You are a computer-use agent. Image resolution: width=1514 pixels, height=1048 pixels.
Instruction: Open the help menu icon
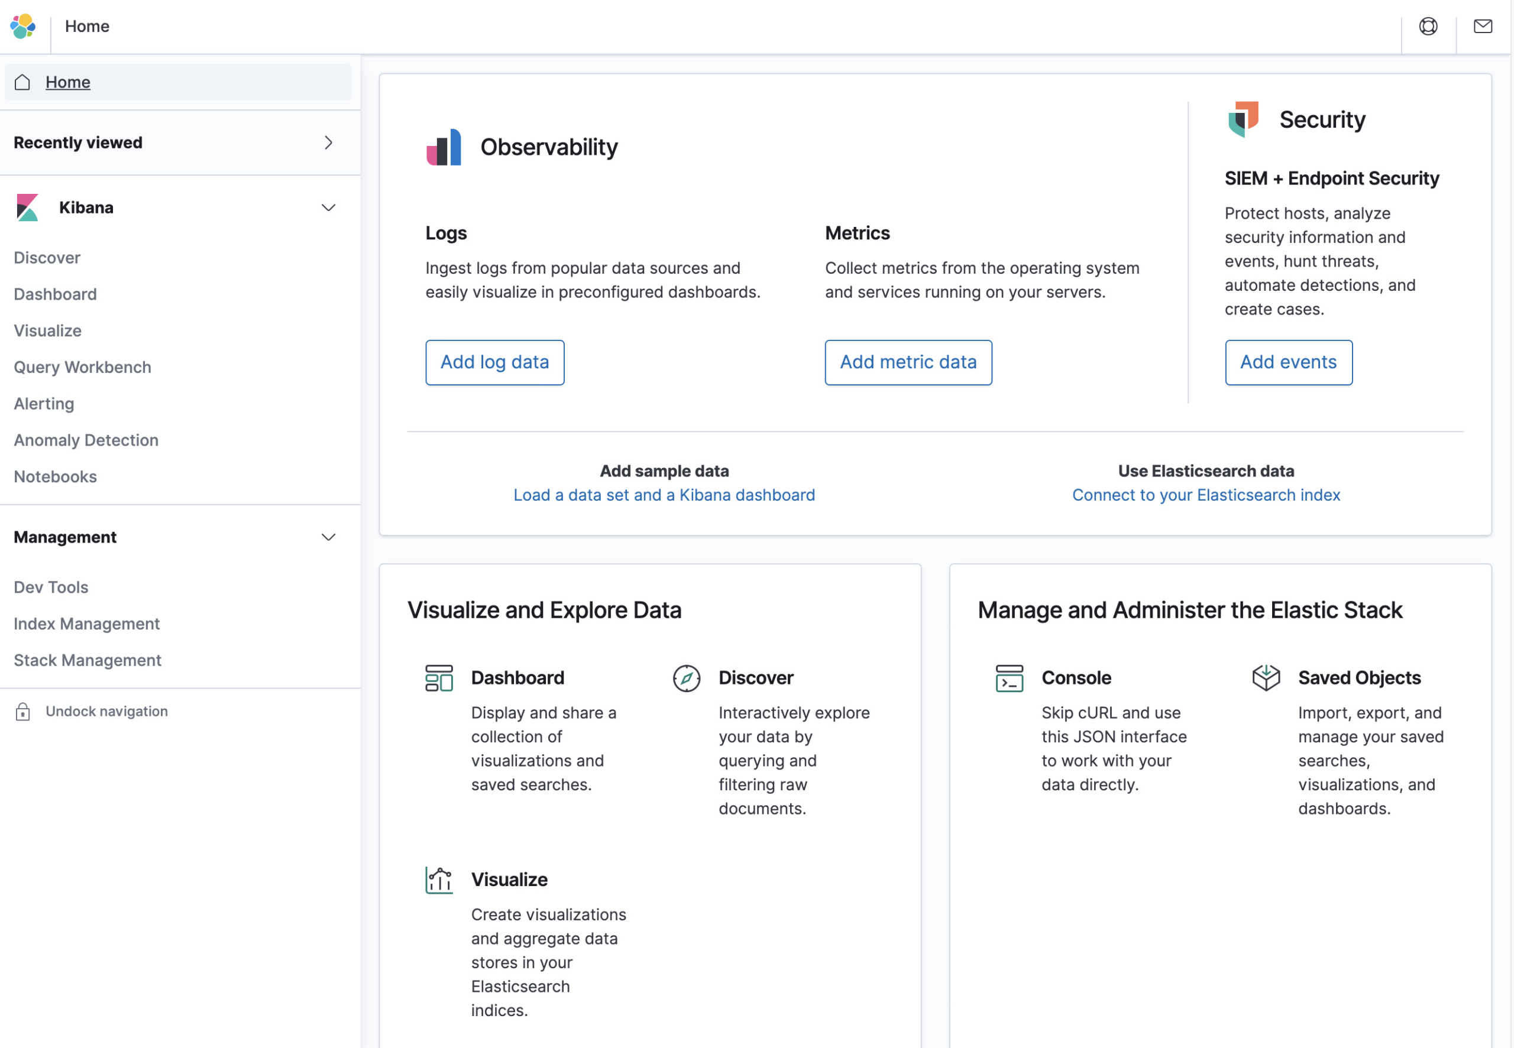[x=1428, y=26]
